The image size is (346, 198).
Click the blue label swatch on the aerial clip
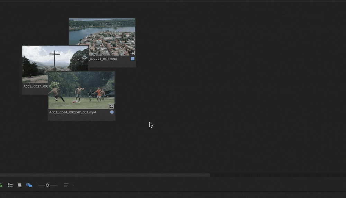click(133, 59)
